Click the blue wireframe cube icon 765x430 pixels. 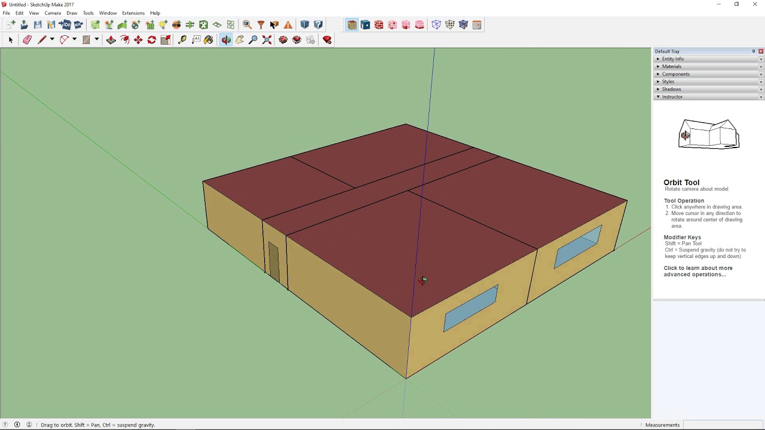pos(436,24)
